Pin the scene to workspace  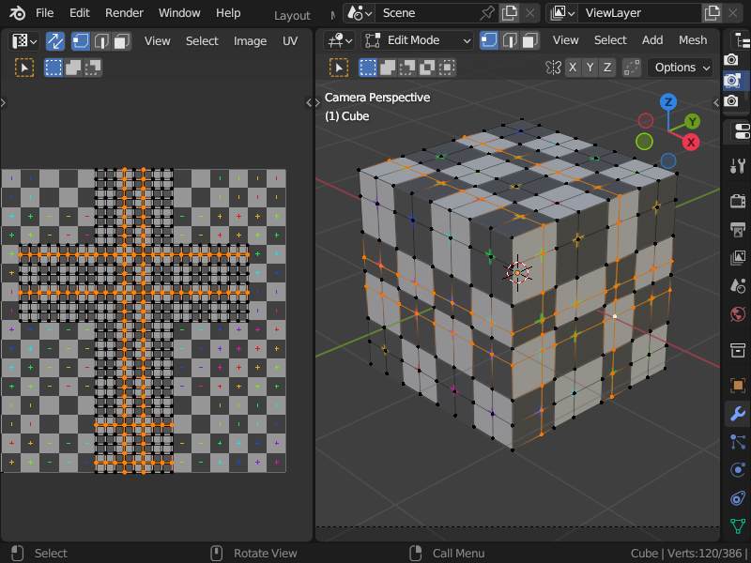click(x=487, y=13)
